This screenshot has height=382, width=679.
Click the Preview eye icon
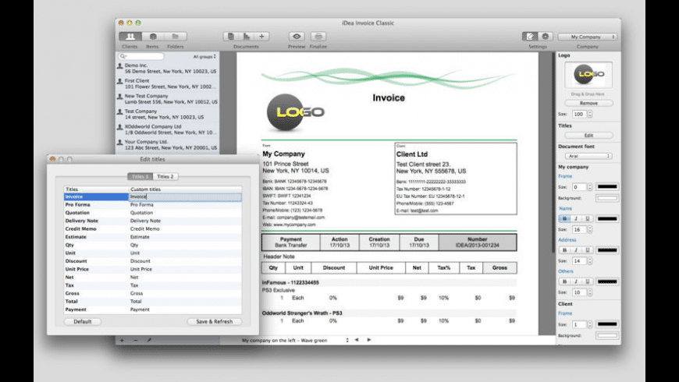click(x=297, y=37)
